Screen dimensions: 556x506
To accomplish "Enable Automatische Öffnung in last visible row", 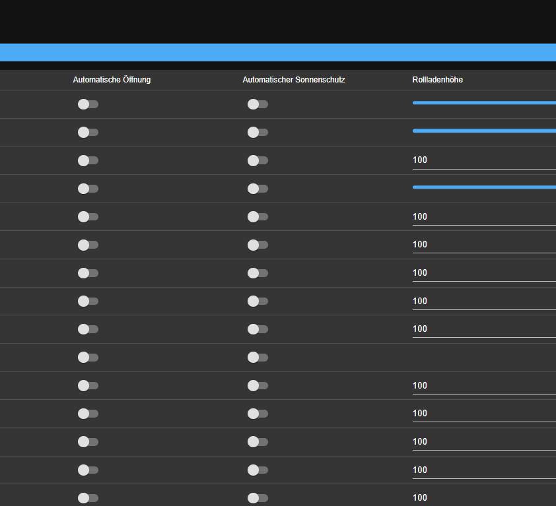I will coord(88,498).
